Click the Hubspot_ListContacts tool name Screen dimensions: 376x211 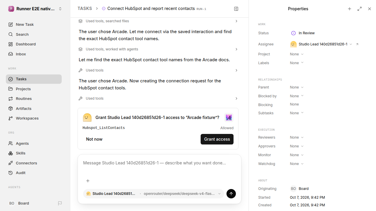click(104, 128)
